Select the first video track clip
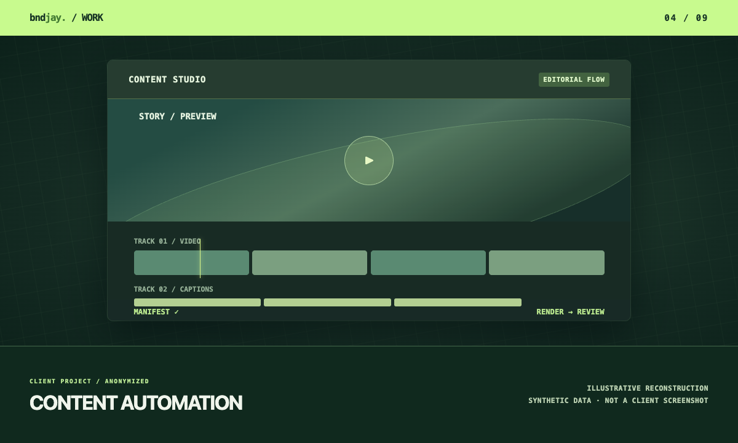Screen dimensions: 738x443 point(191,263)
